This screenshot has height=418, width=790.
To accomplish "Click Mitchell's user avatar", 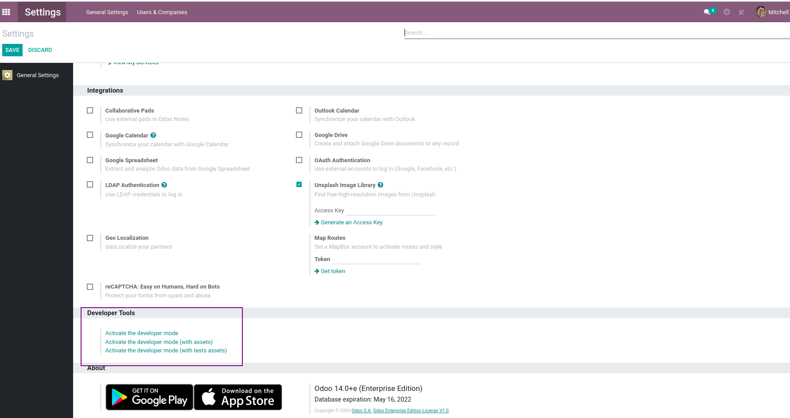I will (x=761, y=12).
